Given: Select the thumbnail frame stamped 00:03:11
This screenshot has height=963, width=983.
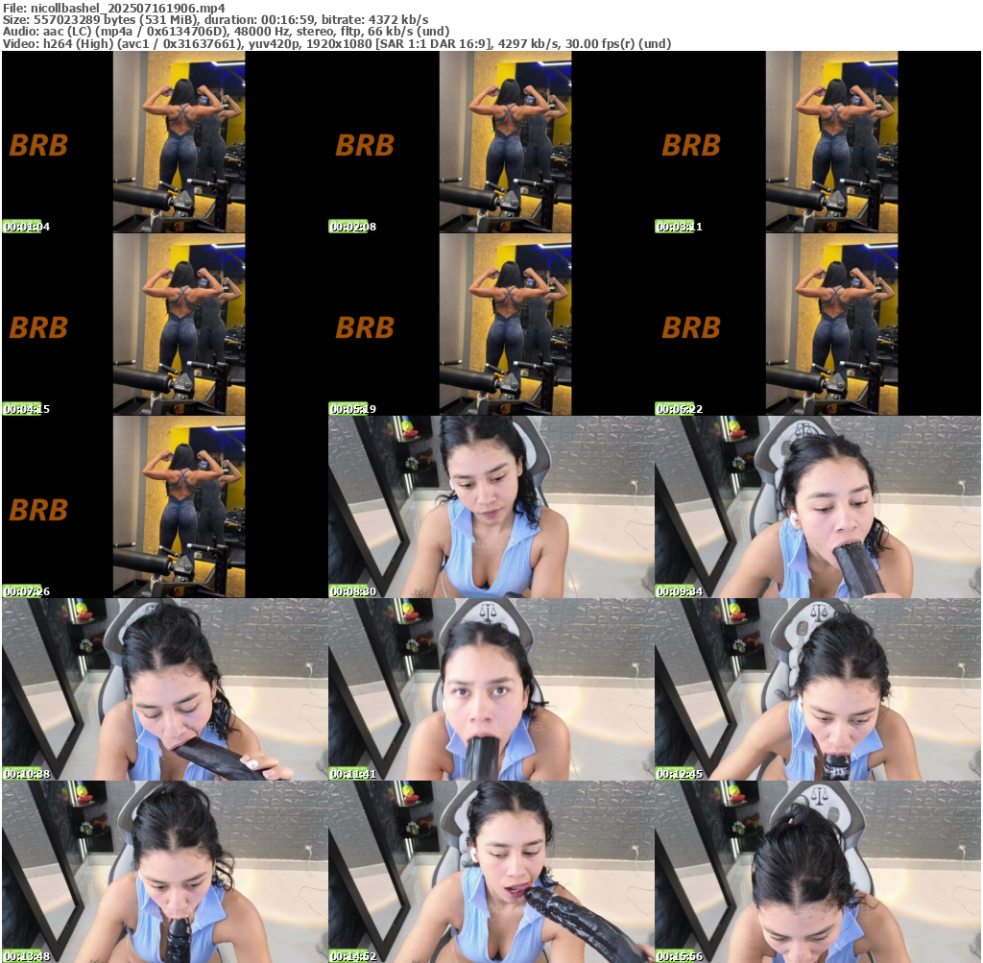Looking at the screenshot, I should pos(818,142).
